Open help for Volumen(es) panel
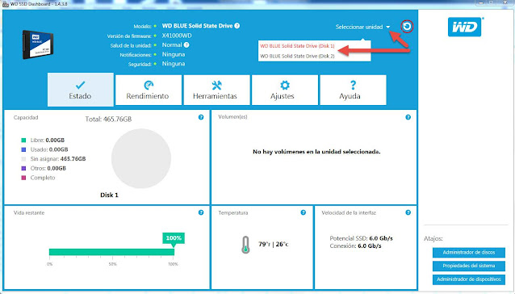Viewport: 515px width, 294px height. pos(408,117)
